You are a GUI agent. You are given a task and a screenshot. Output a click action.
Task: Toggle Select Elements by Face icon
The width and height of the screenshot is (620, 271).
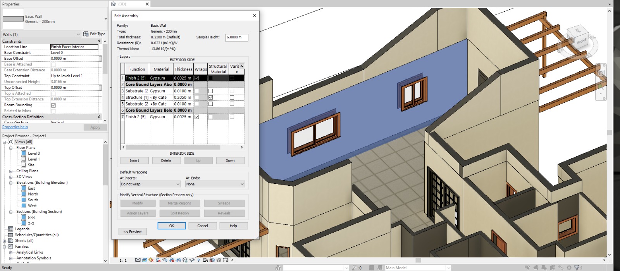[x=552, y=268]
